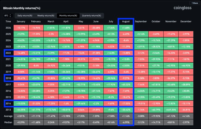The height and width of the screenshot is (129, 201).
Task: Click the +28.52% October 2023 cell
Action: click(156, 47)
